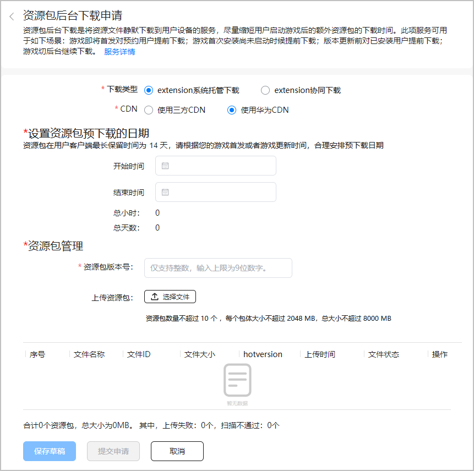
Task: Click the empty data placeholder icon
Action: click(237, 381)
